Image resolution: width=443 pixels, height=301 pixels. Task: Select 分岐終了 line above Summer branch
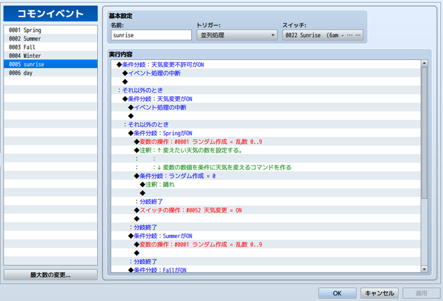point(266,227)
